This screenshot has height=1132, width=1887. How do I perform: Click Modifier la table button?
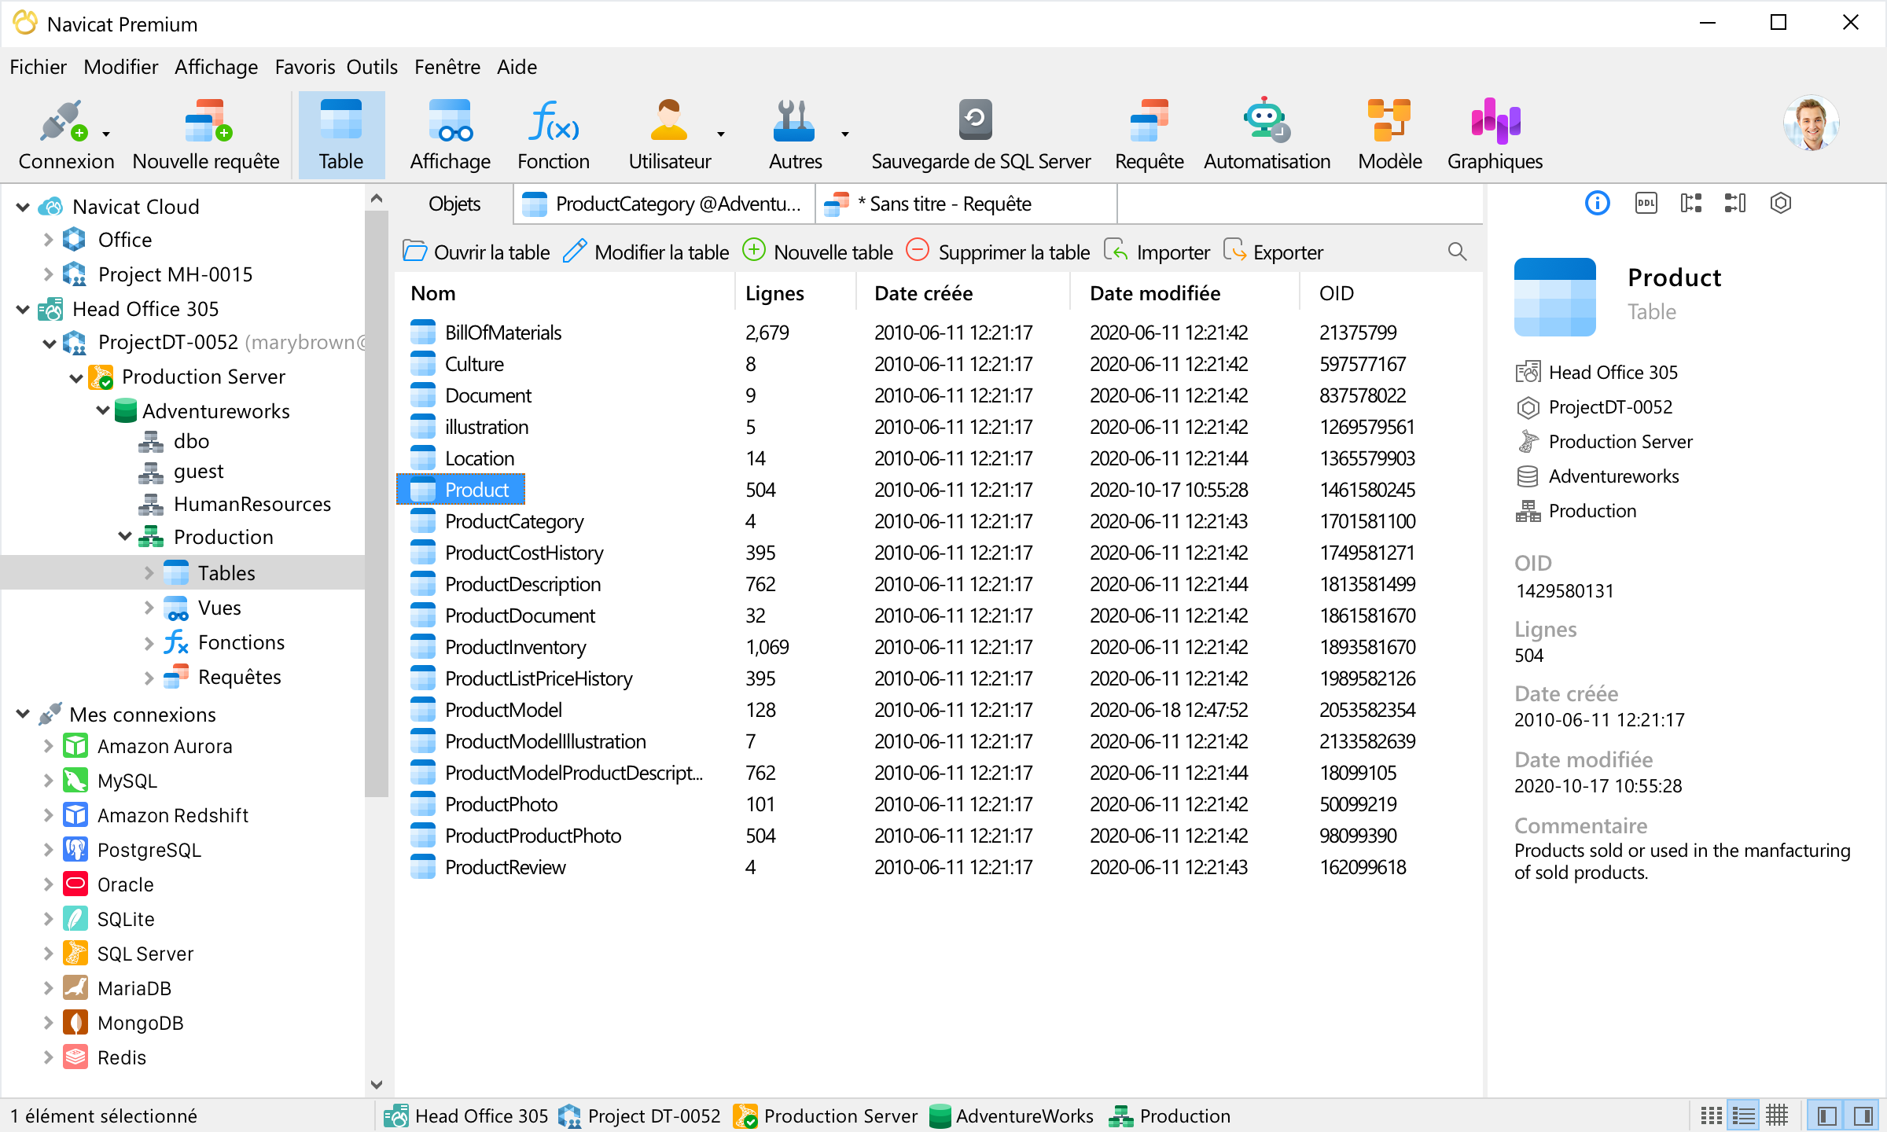(x=646, y=252)
